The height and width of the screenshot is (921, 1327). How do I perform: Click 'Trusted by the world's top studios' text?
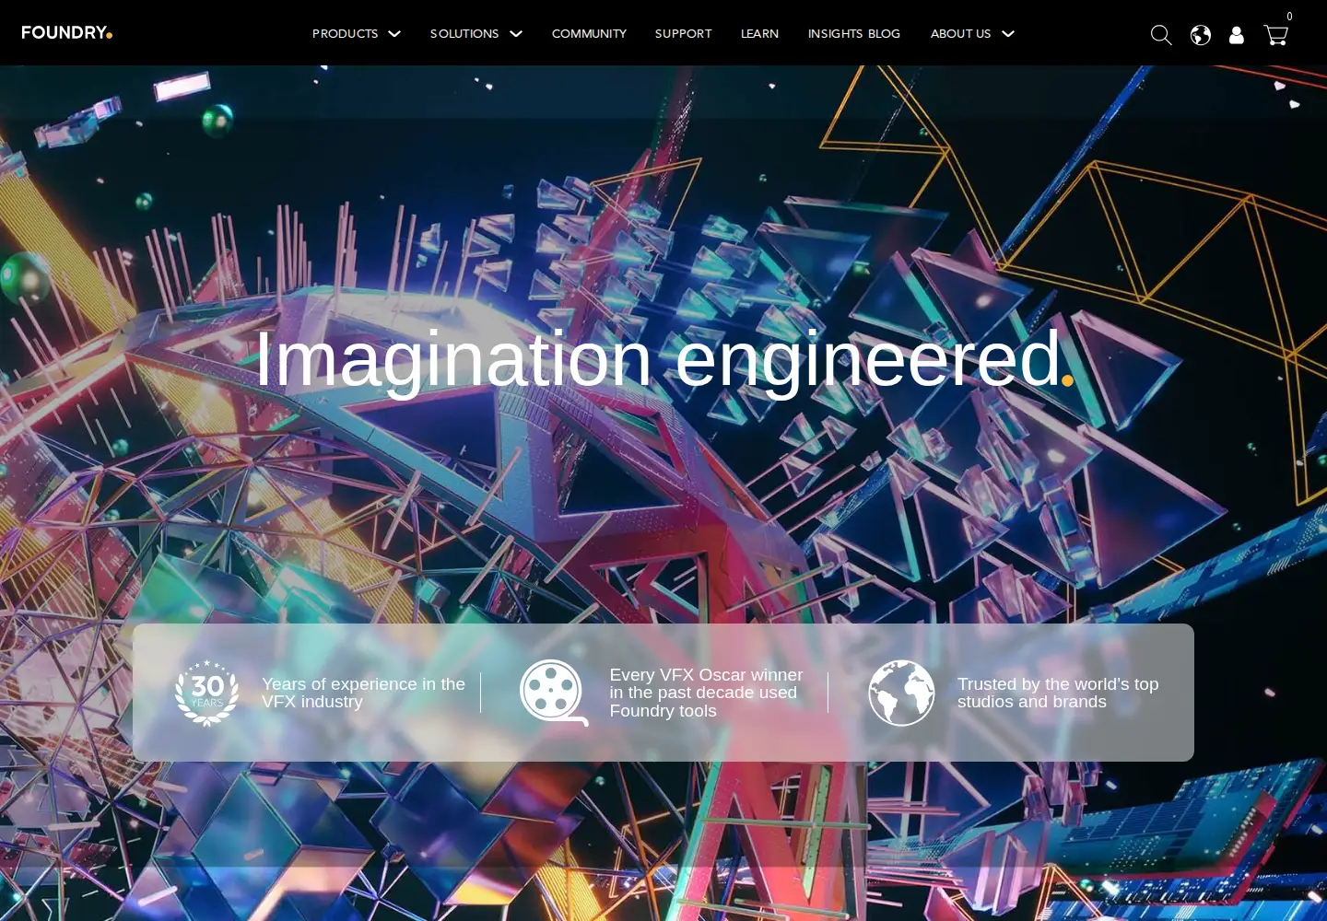coord(1058,693)
